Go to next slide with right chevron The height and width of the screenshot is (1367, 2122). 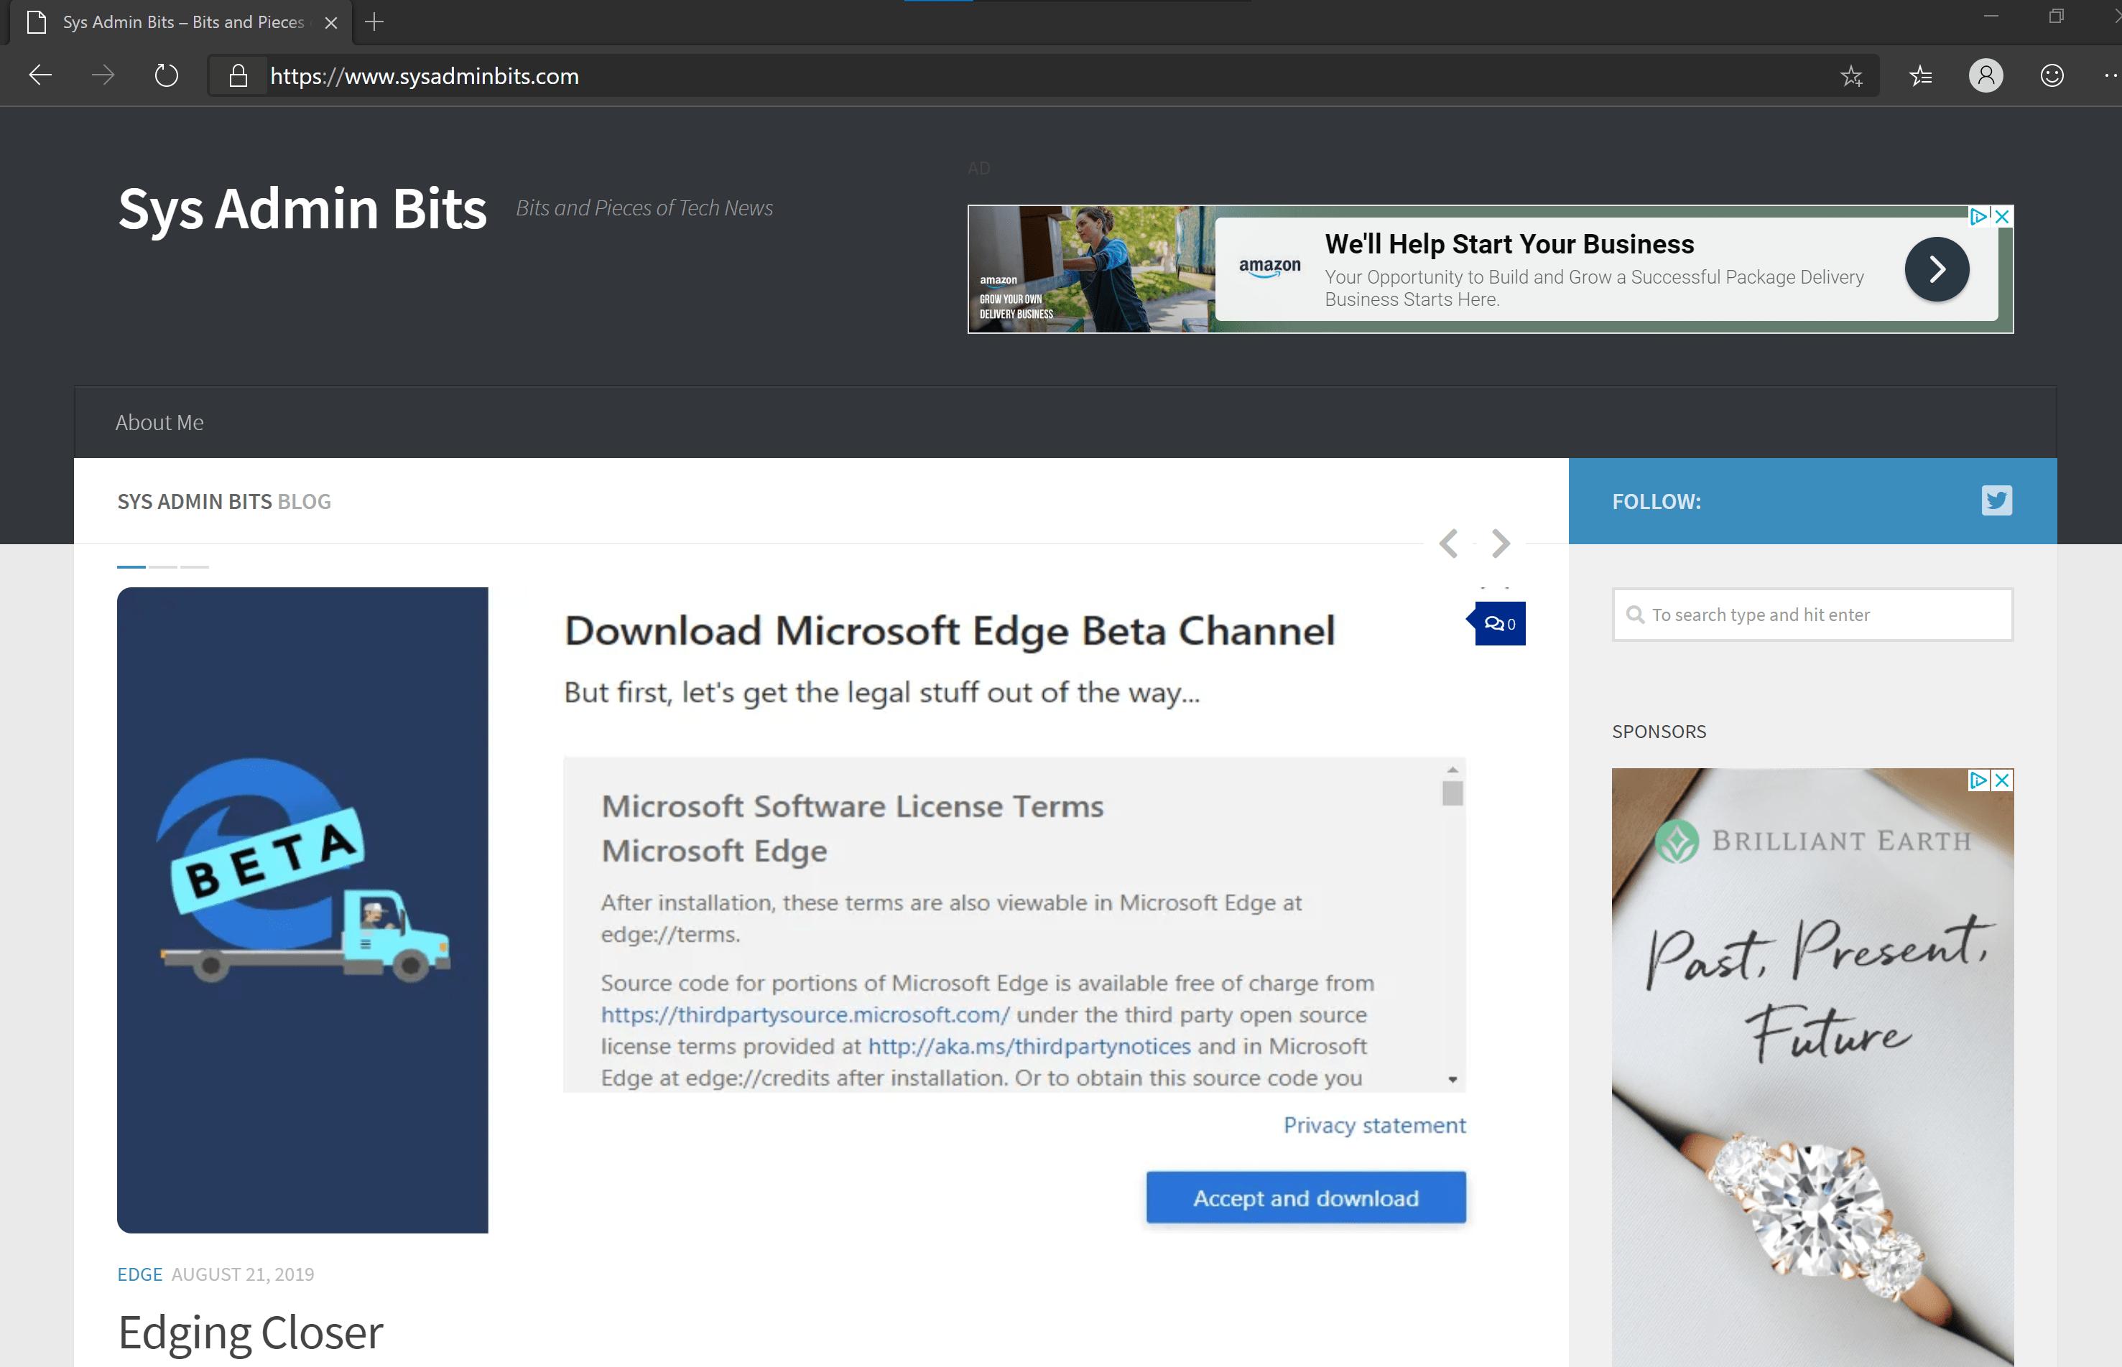[1501, 543]
